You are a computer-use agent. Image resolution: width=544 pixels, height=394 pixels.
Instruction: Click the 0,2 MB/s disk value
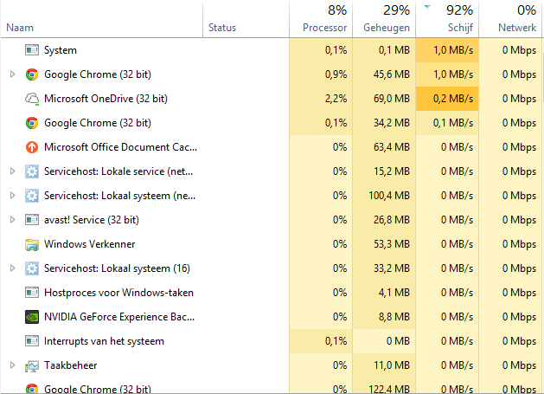(453, 99)
